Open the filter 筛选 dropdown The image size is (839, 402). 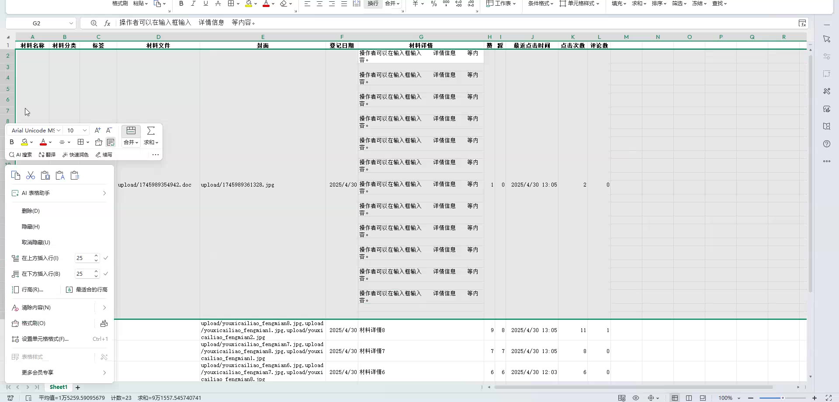(679, 3)
